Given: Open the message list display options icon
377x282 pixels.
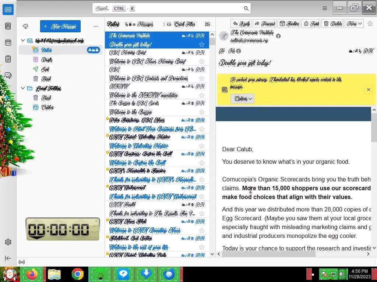Looking at the screenshot, I should pos(208,24).
